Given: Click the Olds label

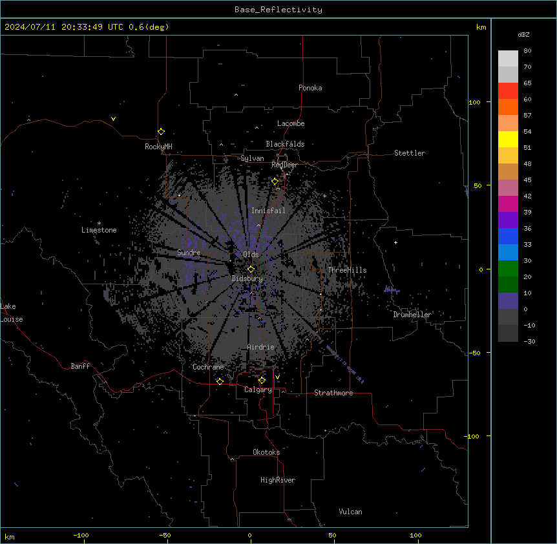Looking at the screenshot, I should [251, 255].
